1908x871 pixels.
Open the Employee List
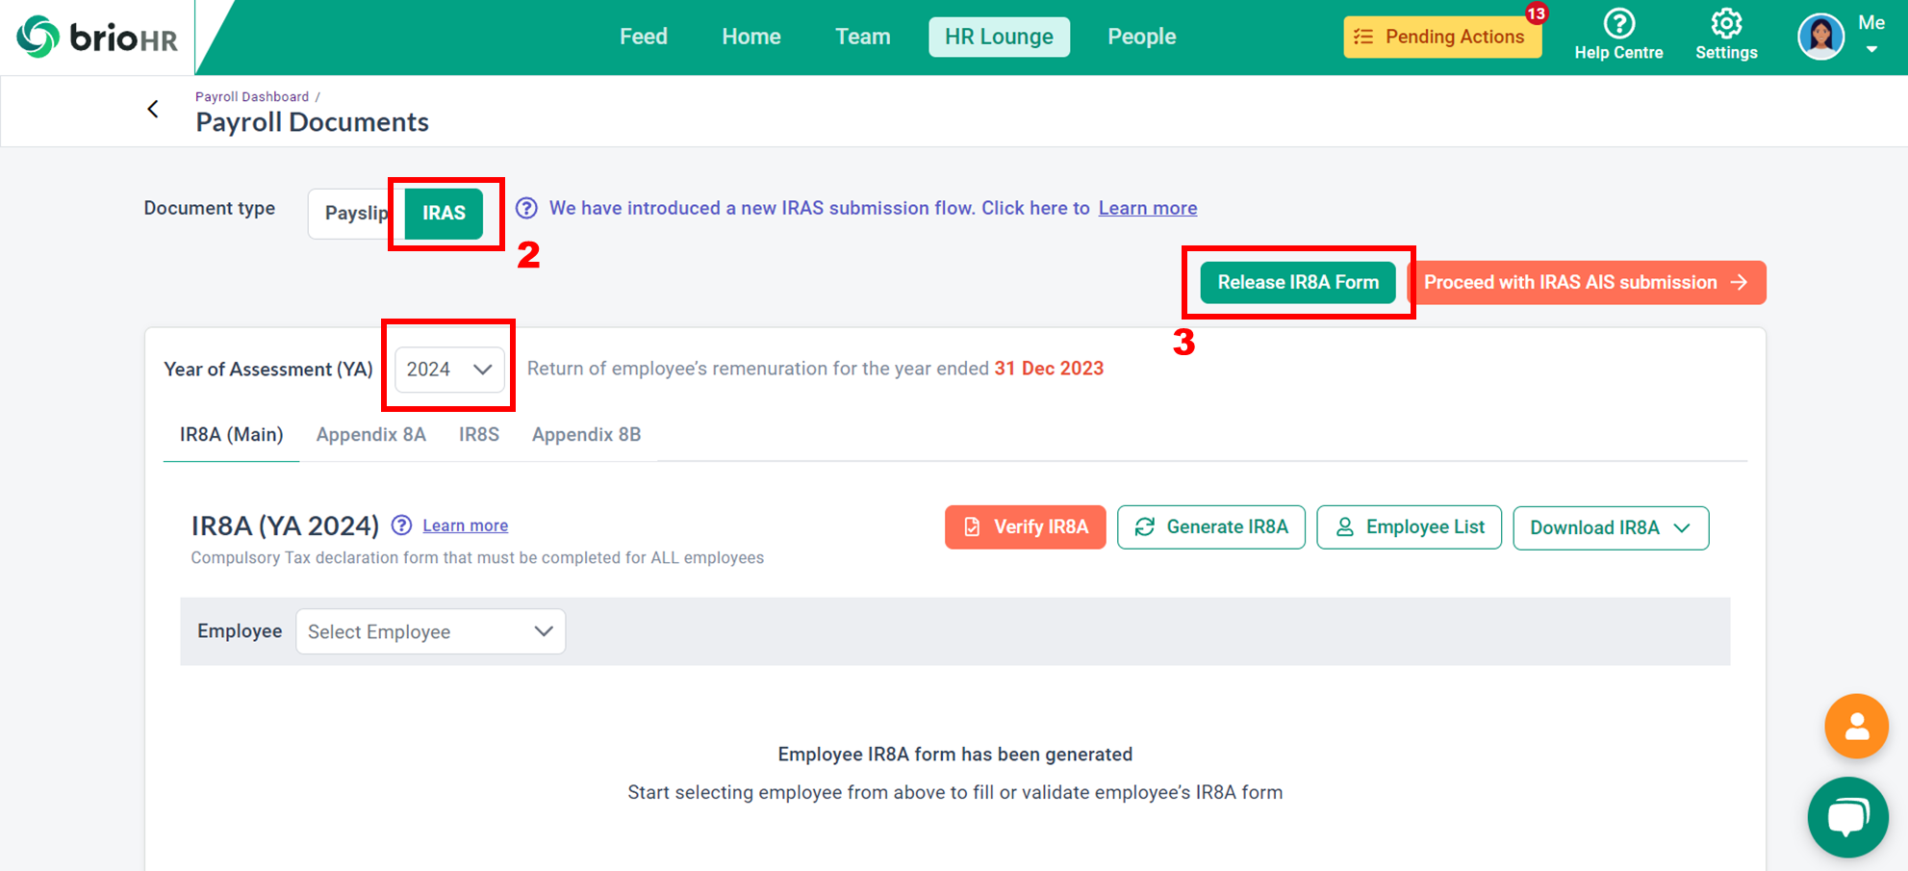(1409, 527)
